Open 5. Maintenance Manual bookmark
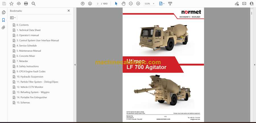 coord(29,51)
